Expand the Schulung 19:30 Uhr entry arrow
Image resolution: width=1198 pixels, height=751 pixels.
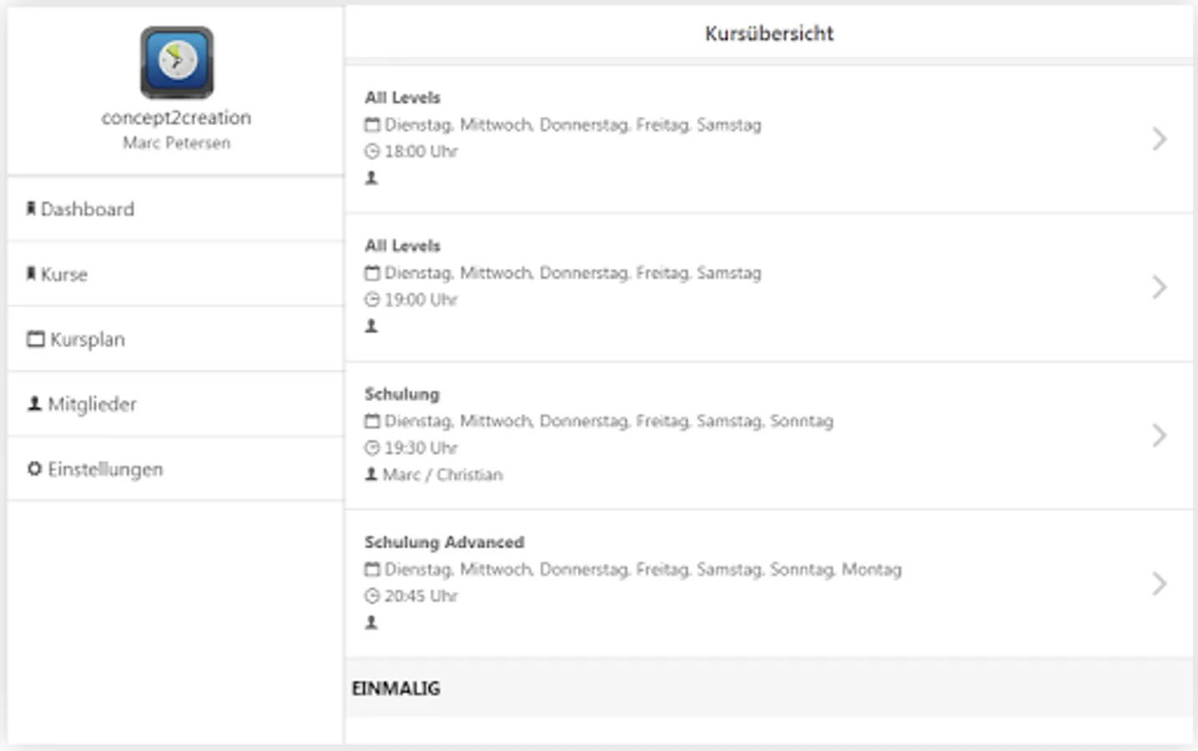1159,435
